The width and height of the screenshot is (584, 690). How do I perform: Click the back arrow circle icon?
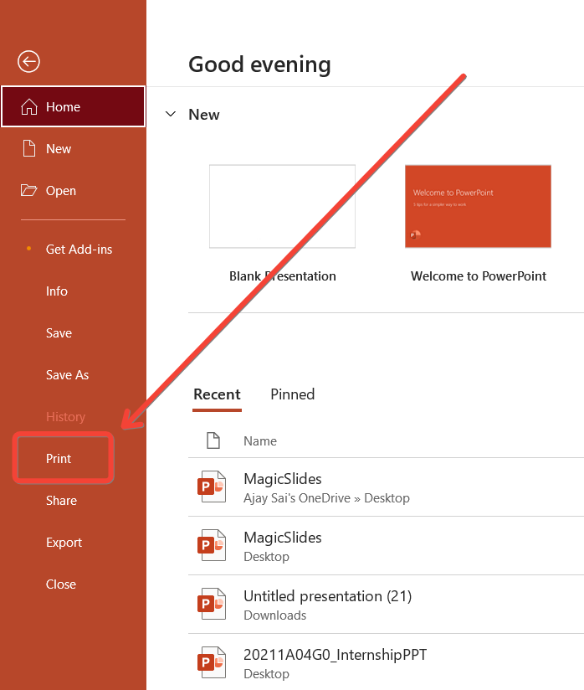point(28,61)
